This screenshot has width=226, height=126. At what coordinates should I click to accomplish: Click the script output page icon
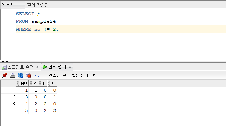pos(4,67)
